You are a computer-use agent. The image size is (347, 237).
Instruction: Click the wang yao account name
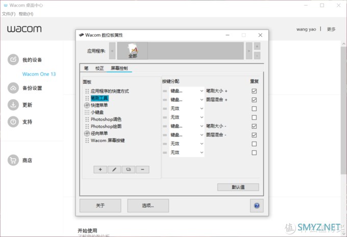point(306,29)
